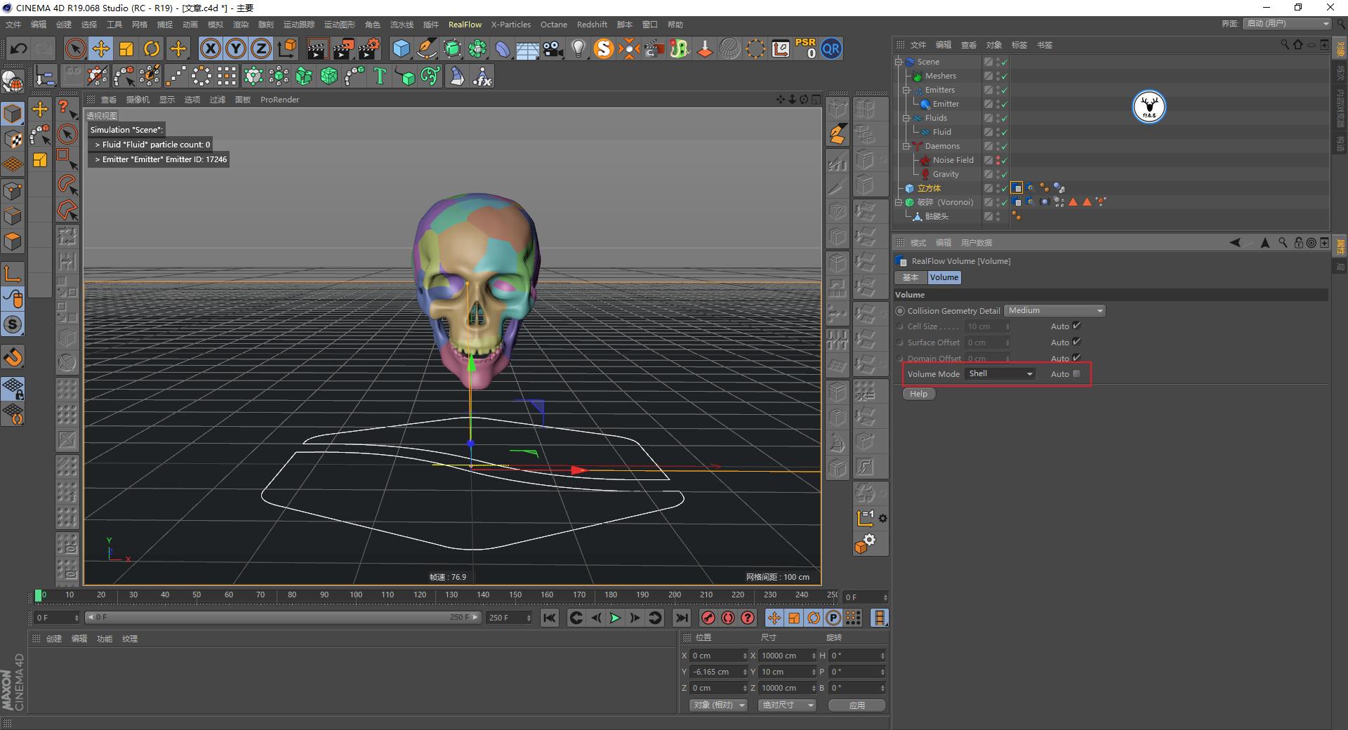Image resolution: width=1348 pixels, height=730 pixels.
Task: Click the 应用 button in the coordinates panel
Action: (856, 705)
